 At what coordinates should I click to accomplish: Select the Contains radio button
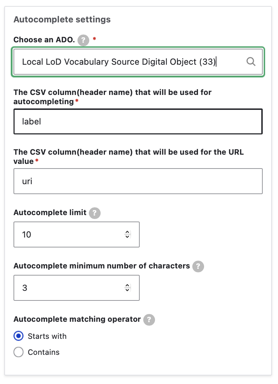(x=18, y=352)
